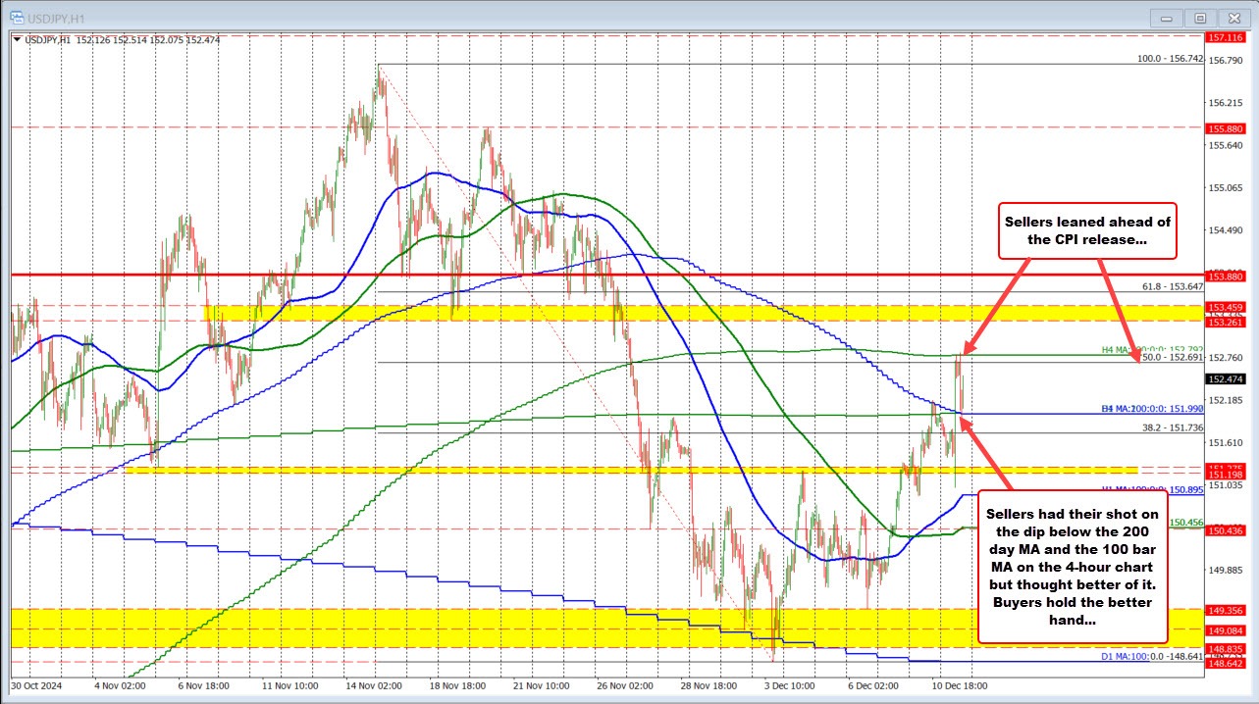Screen dimensions: 1259x704
Task: Expand the OHLC quote dropdown arrow beside USDJPY,H1
Action: click(x=19, y=40)
